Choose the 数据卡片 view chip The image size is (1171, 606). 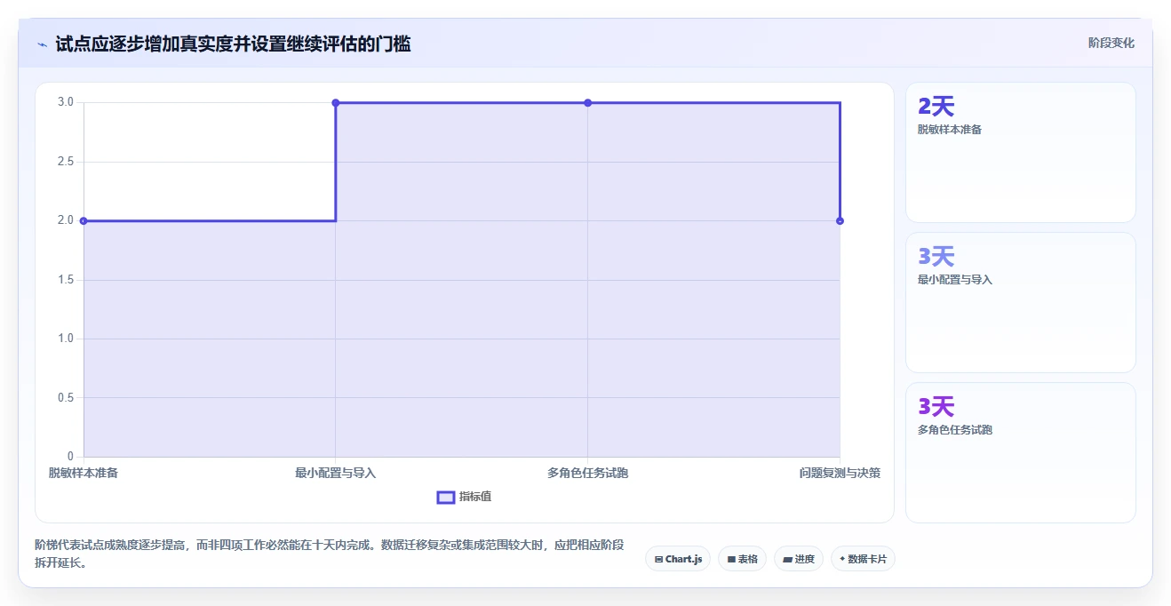(x=863, y=559)
